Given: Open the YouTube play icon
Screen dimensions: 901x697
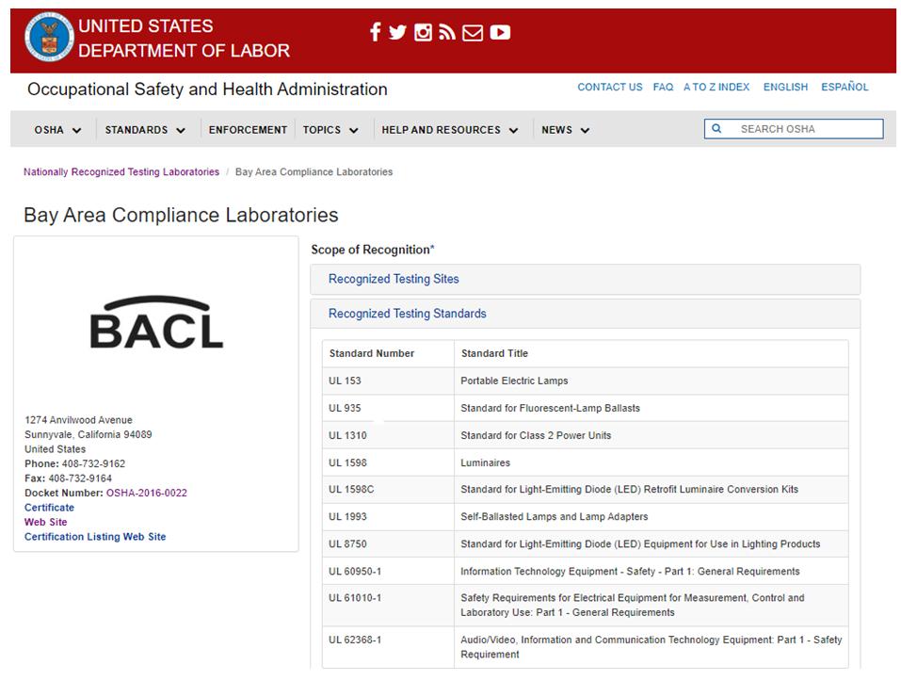Looking at the screenshot, I should [x=500, y=32].
